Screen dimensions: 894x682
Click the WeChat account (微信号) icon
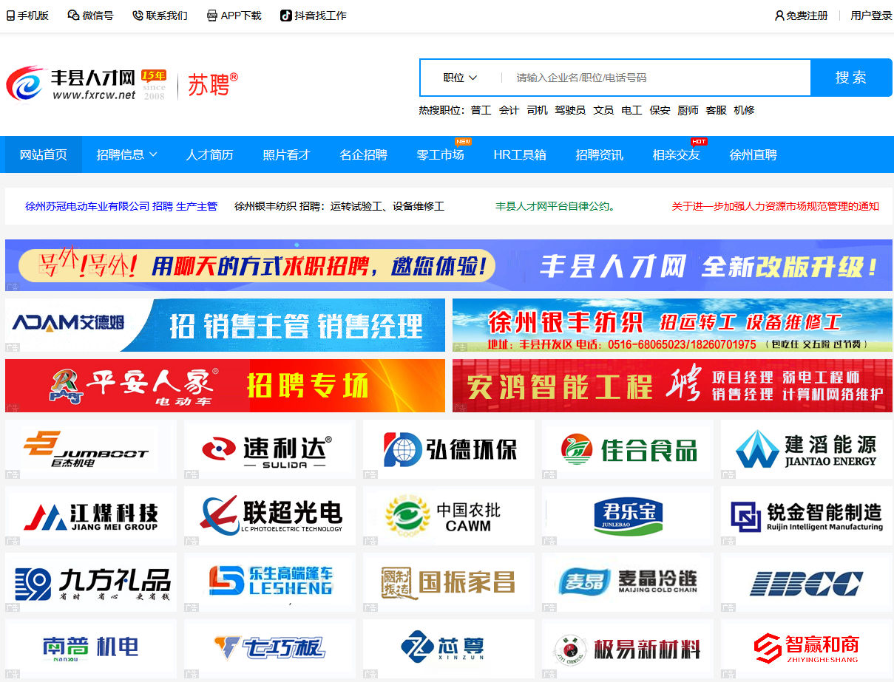[71, 14]
